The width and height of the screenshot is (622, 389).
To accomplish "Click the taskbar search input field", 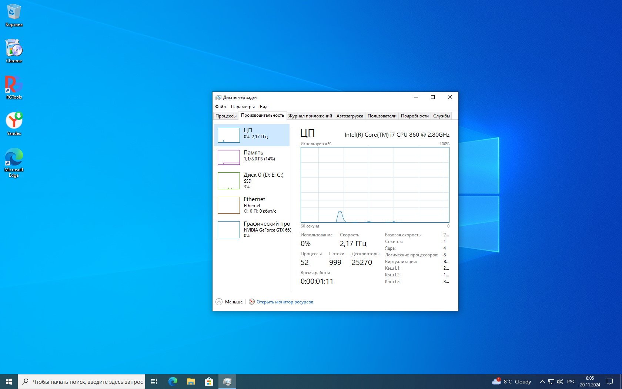I will click(x=87, y=382).
